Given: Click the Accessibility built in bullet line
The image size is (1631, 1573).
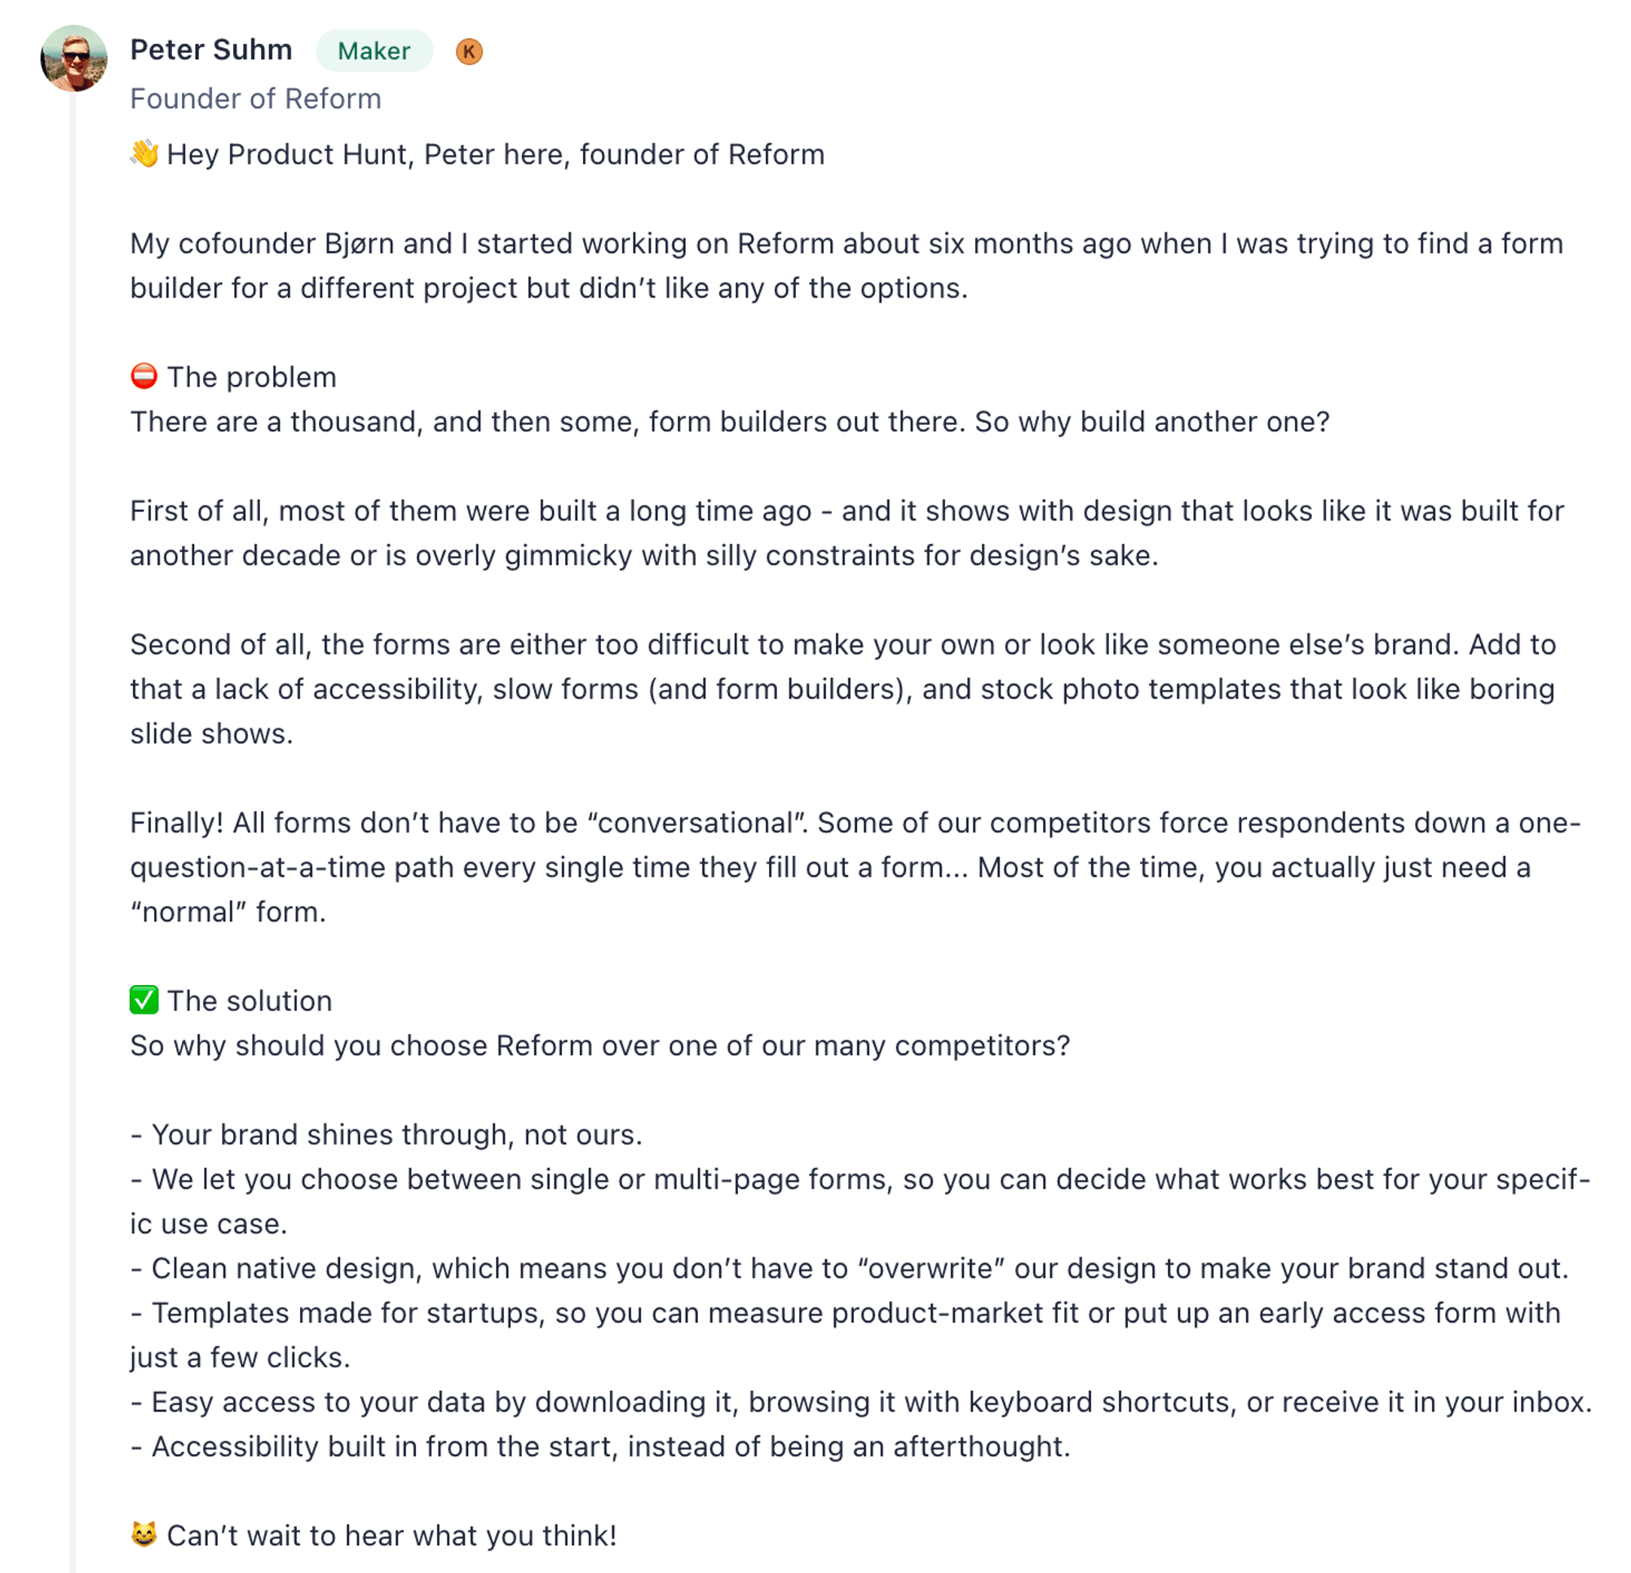Looking at the screenshot, I should point(600,1447).
